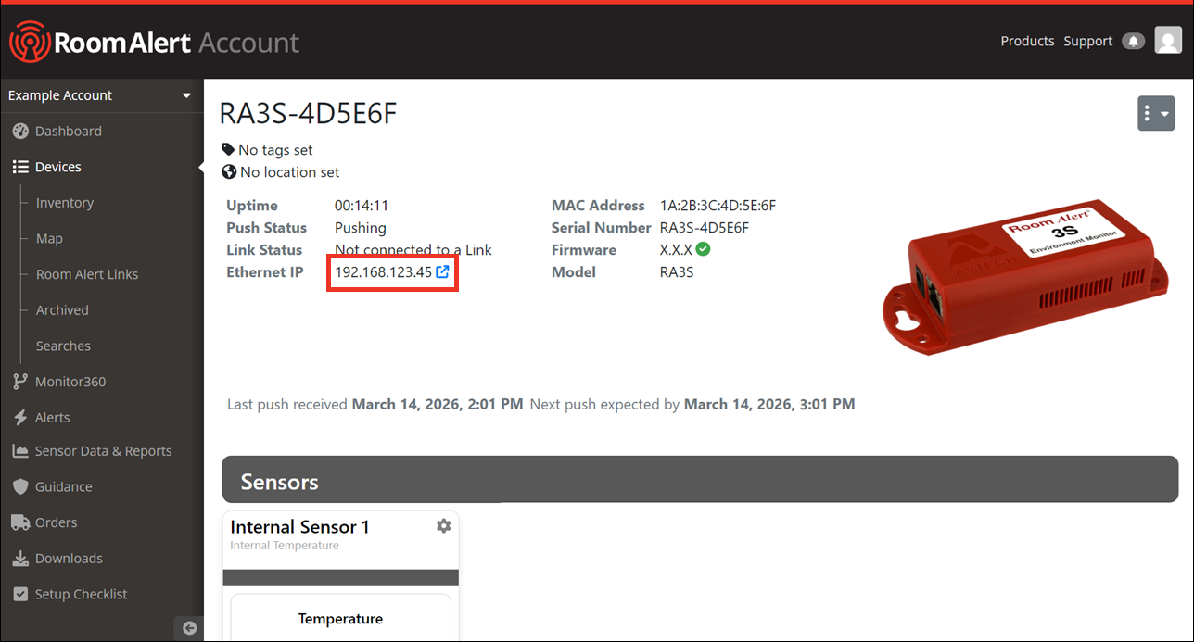Click the gear icon on Internal Sensor 1
This screenshot has width=1194, height=642.
[x=443, y=526]
